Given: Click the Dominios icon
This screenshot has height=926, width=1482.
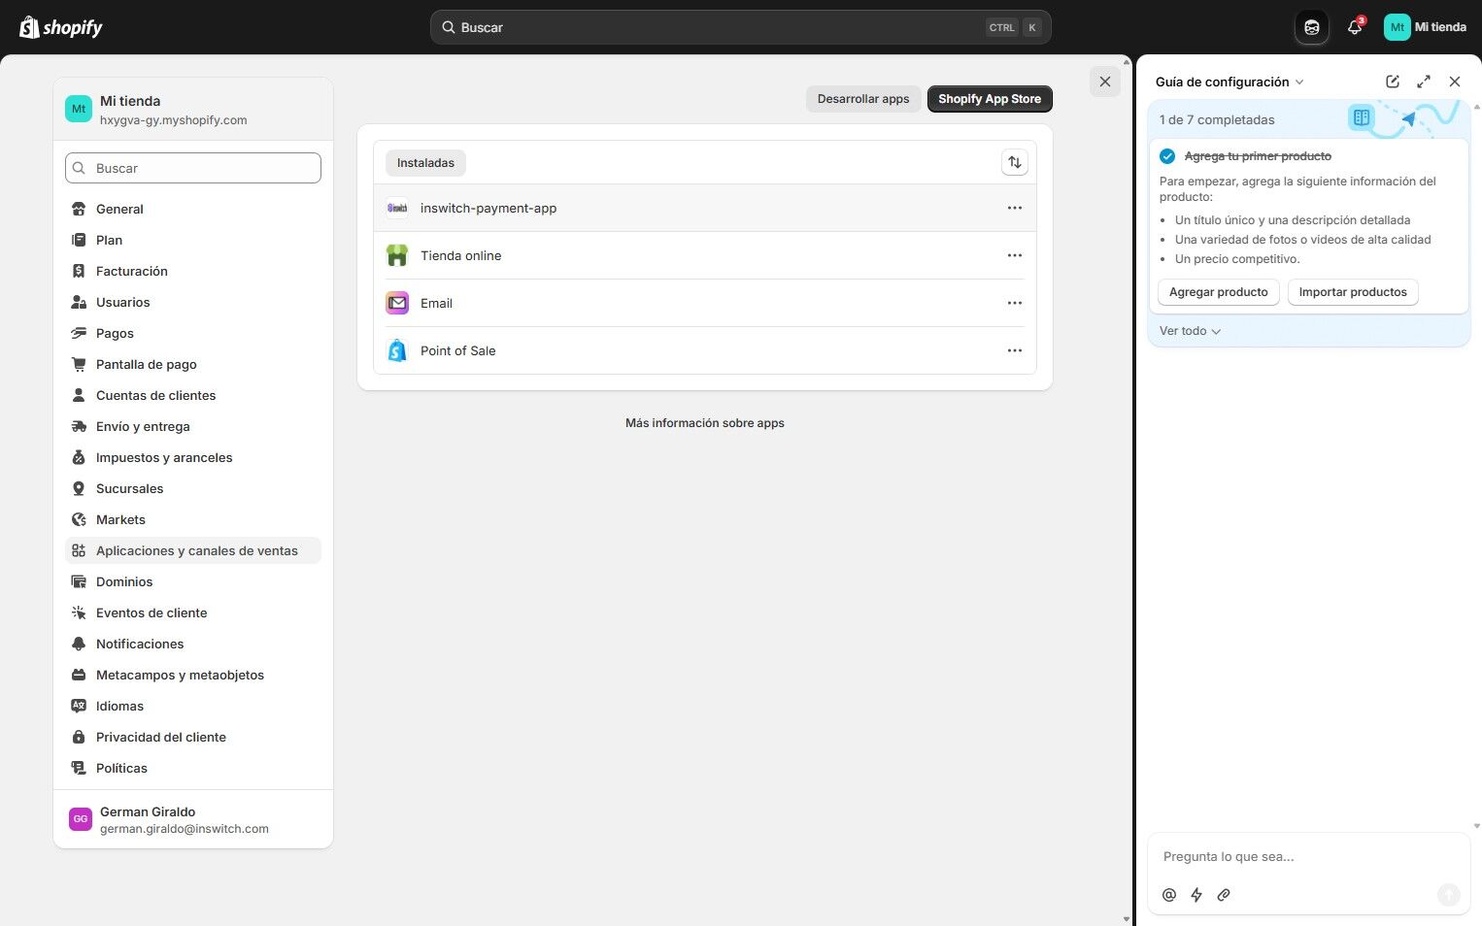Looking at the screenshot, I should [x=79, y=581].
